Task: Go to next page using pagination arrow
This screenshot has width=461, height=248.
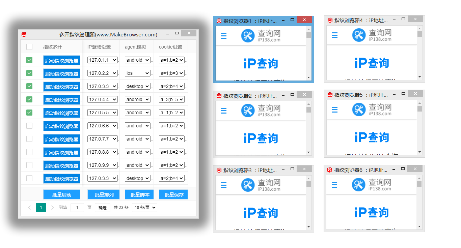Action: 52,208
